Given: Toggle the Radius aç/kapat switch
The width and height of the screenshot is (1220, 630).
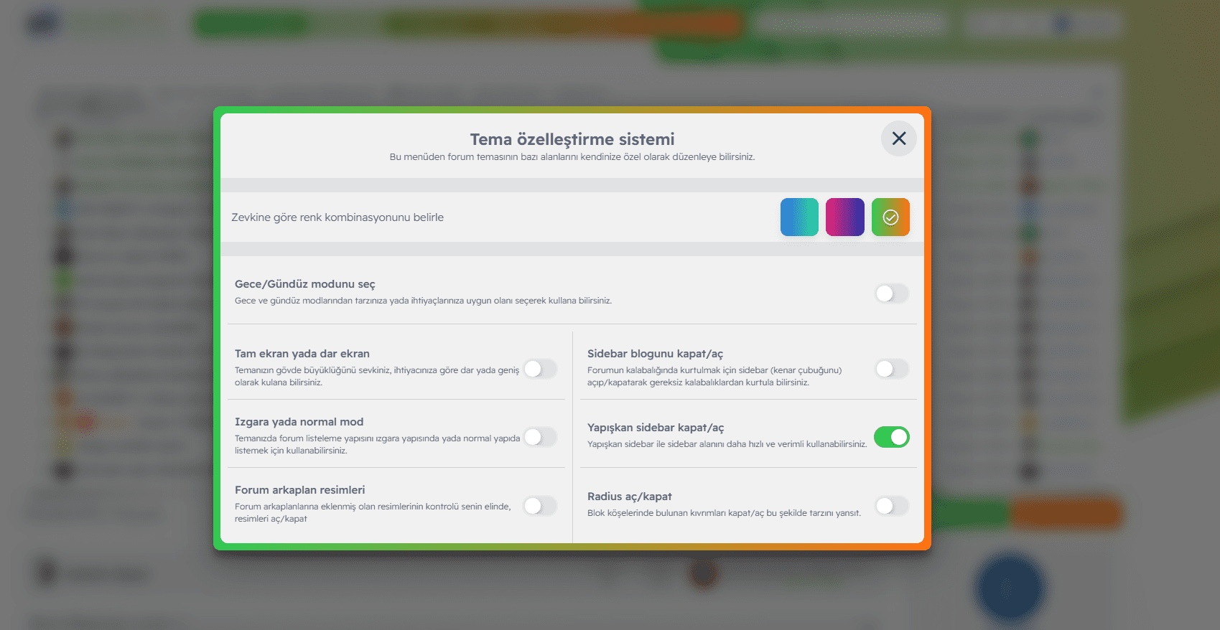Looking at the screenshot, I should pyautogui.click(x=891, y=506).
